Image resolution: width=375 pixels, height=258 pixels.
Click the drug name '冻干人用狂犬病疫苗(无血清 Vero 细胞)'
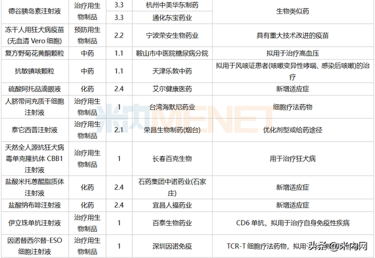pos(35,35)
